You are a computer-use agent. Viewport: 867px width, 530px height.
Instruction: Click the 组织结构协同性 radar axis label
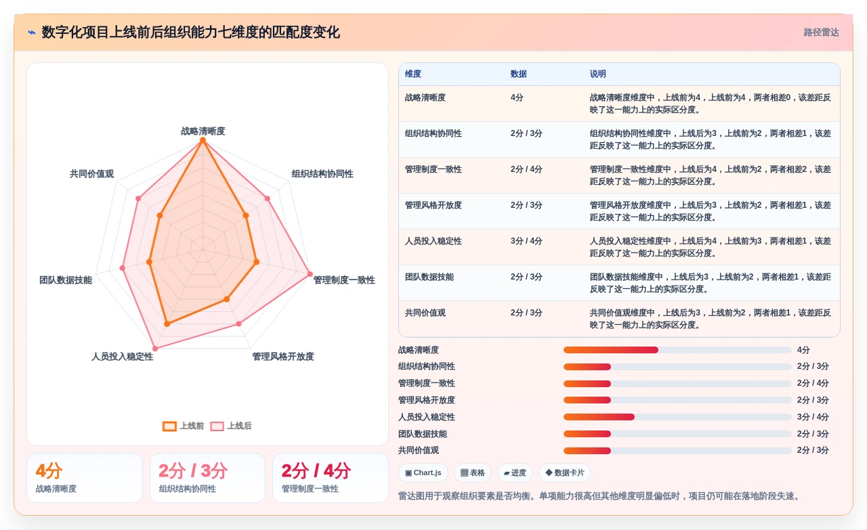[x=322, y=174]
